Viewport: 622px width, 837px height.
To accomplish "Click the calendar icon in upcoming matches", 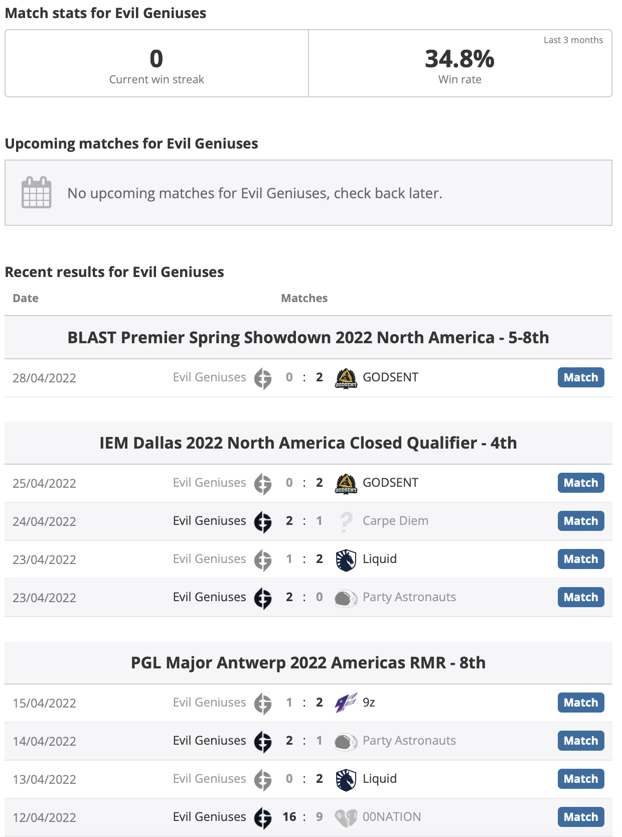I will (37, 192).
